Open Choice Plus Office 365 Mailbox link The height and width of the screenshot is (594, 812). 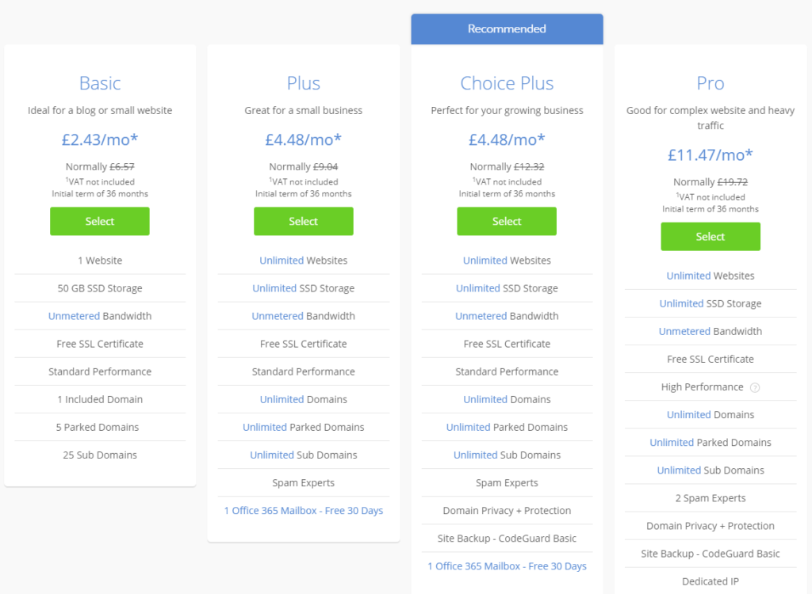click(507, 566)
